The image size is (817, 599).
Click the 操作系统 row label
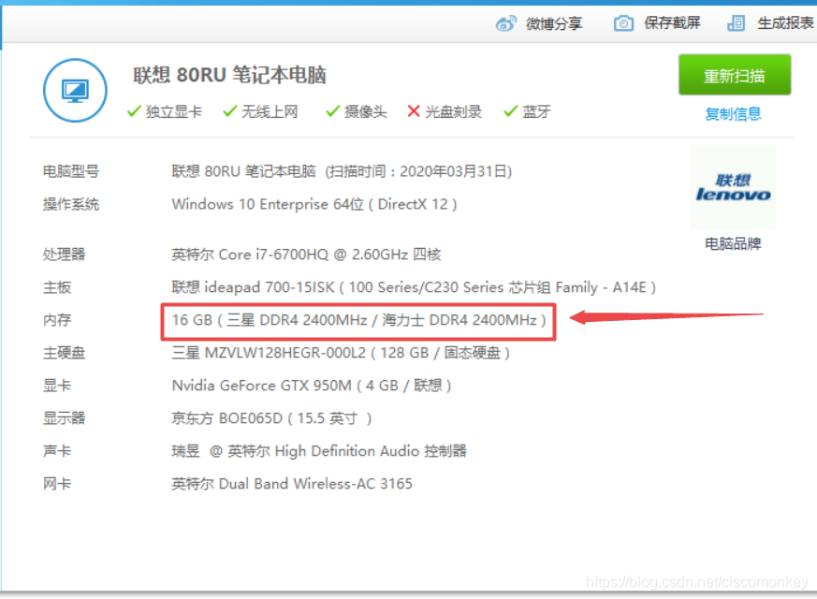point(71,204)
